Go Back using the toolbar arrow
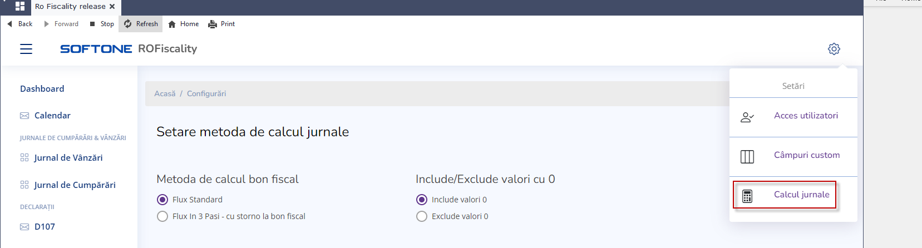Image resolution: width=922 pixels, height=248 pixels. 9,24
